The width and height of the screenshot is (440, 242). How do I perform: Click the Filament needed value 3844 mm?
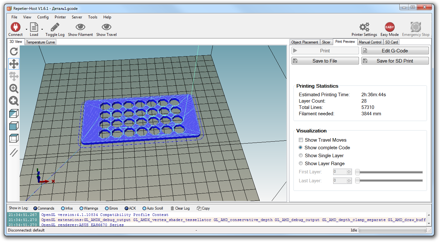(x=371, y=114)
